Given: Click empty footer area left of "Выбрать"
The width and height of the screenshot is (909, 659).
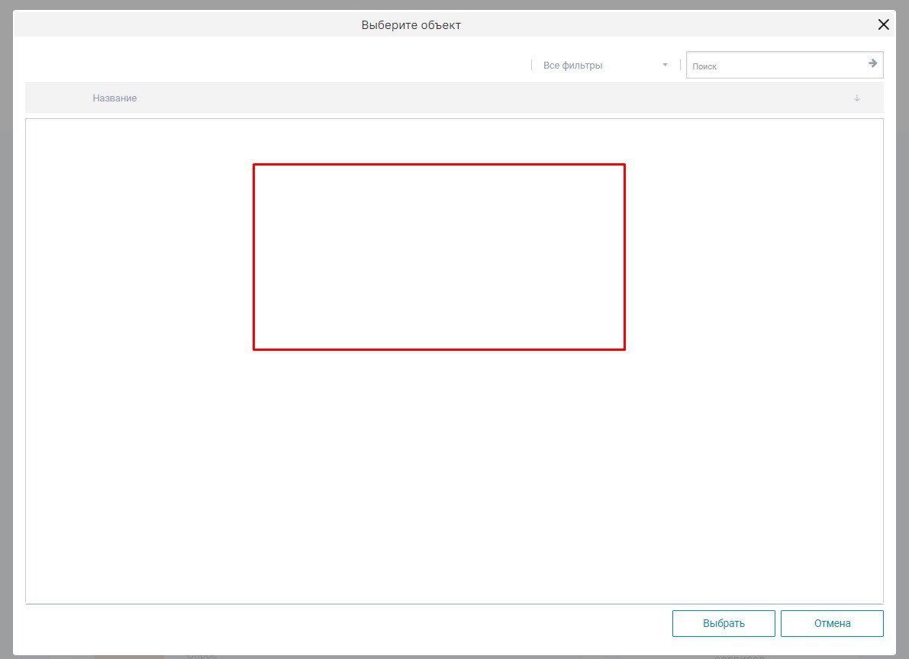Looking at the screenshot, I should (343, 623).
